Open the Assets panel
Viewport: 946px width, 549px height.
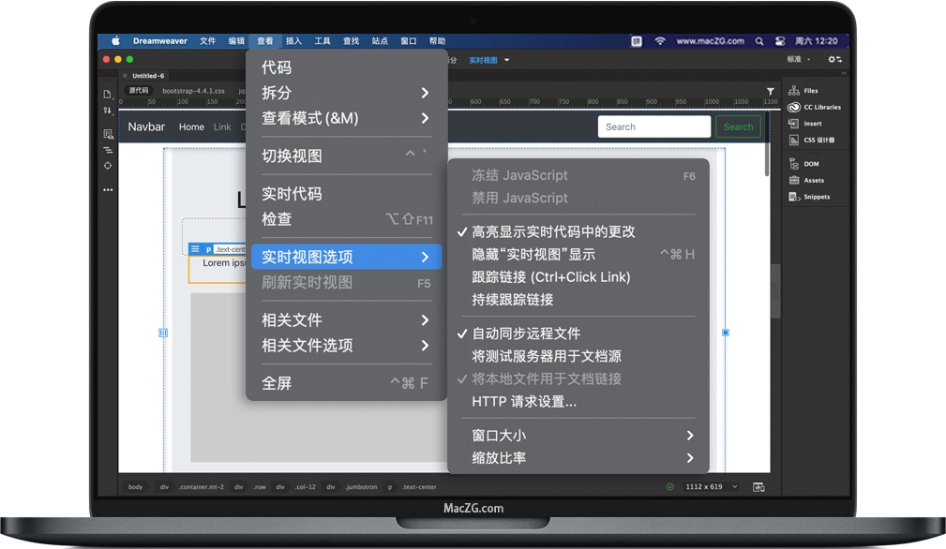(x=806, y=180)
